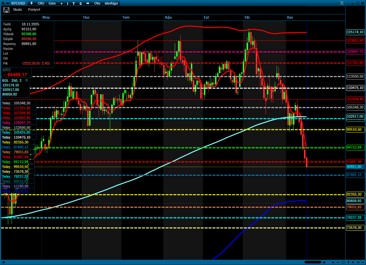366x265 pixels.
Task: Click the X close icon left of BTCUSD
Action: click(x=3, y=3)
